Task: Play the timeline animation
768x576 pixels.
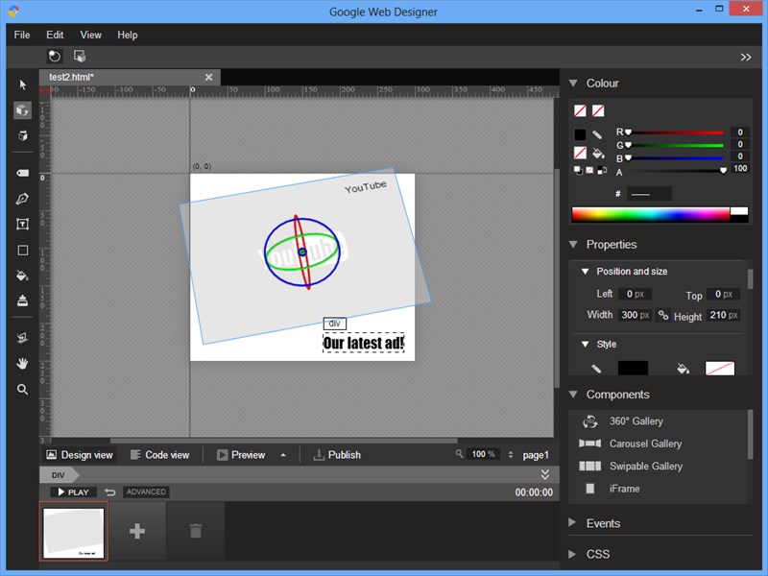Action: (x=73, y=492)
